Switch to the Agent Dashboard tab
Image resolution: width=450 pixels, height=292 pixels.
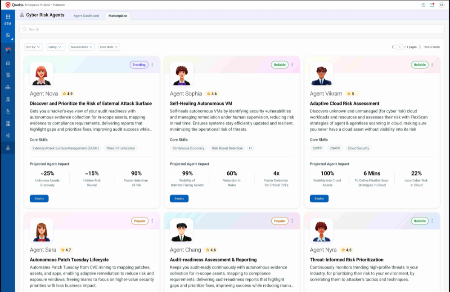(86, 16)
